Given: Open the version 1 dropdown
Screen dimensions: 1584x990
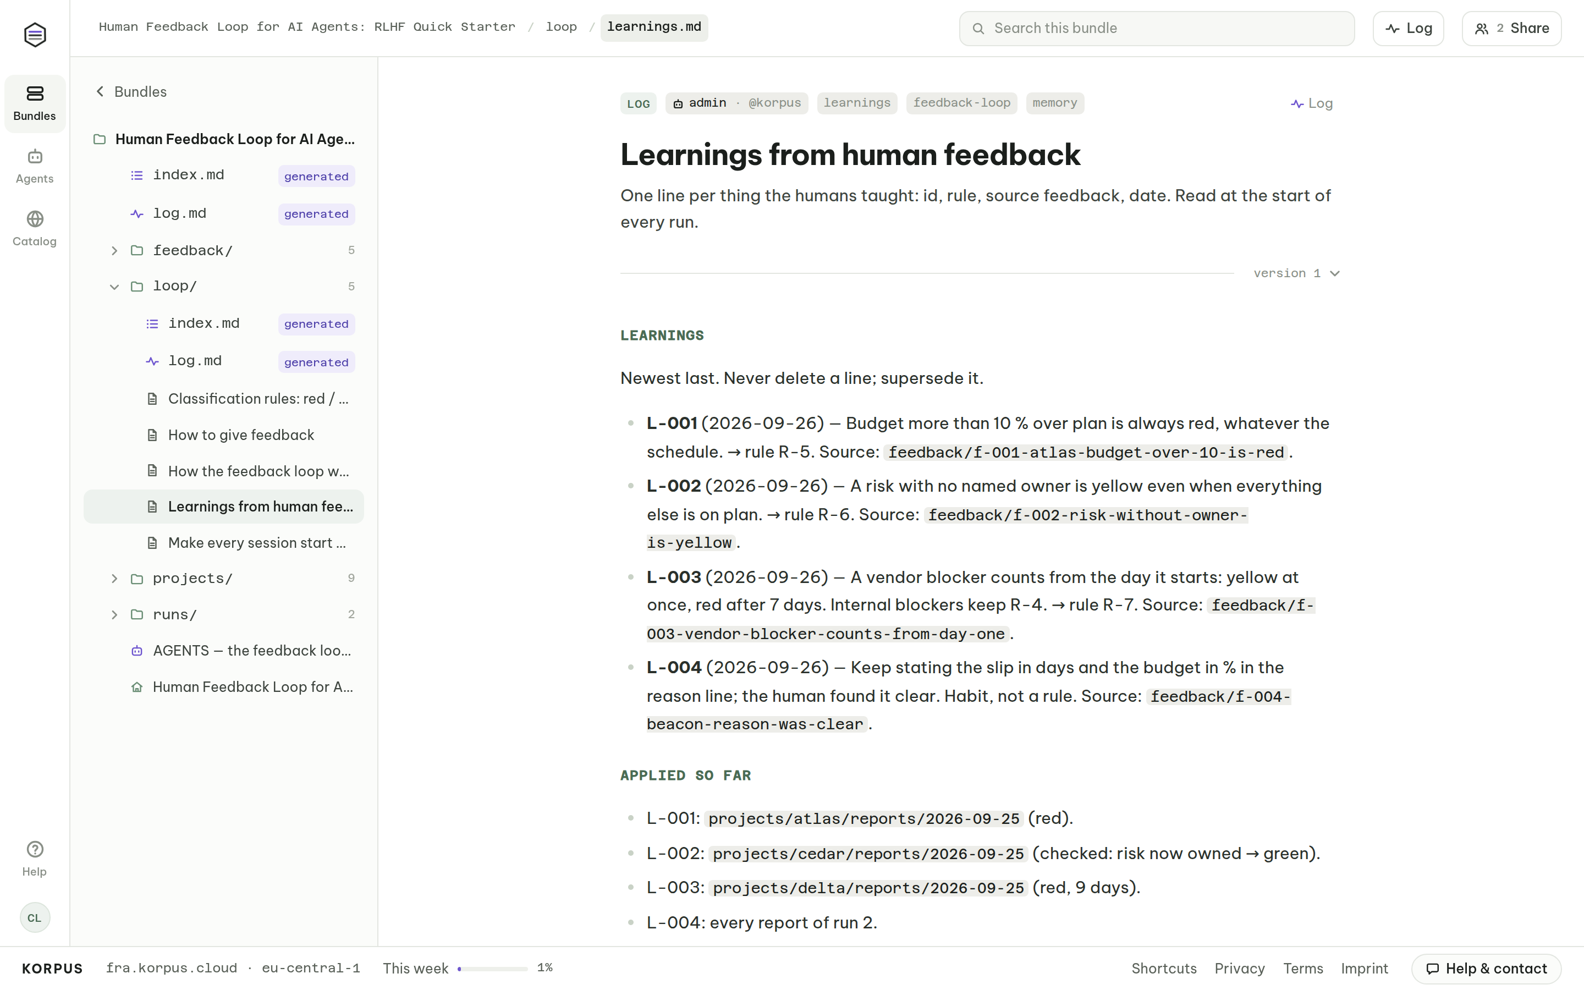Looking at the screenshot, I should (1297, 274).
